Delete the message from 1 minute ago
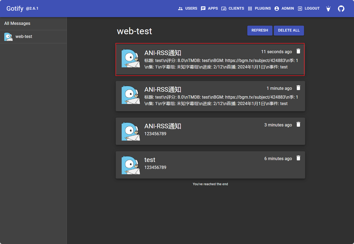Screen dimensions: 354x244 click(298, 88)
